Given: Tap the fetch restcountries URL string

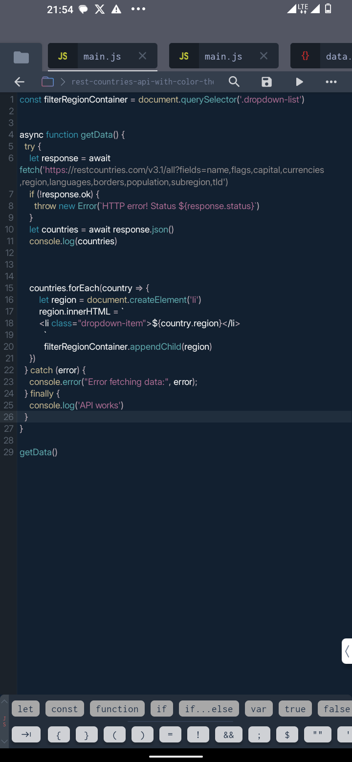Looking at the screenshot, I should click(x=172, y=176).
